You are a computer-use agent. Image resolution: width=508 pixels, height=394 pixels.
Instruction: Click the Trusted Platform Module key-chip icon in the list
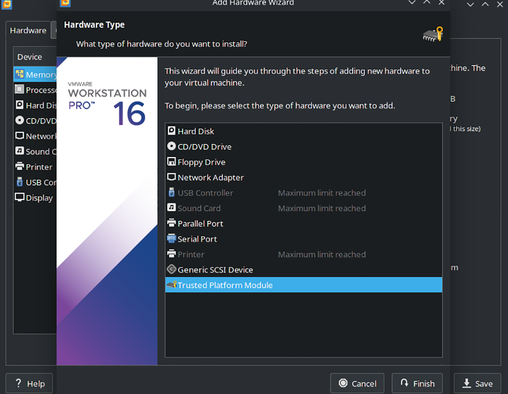pyautogui.click(x=171, y=285)
